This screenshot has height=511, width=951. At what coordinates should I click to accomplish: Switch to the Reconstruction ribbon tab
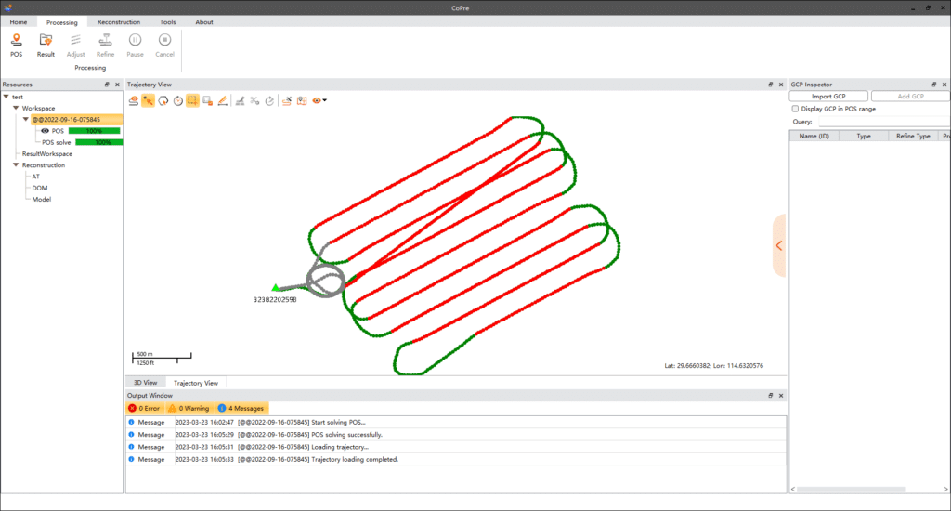pos(119,21)
